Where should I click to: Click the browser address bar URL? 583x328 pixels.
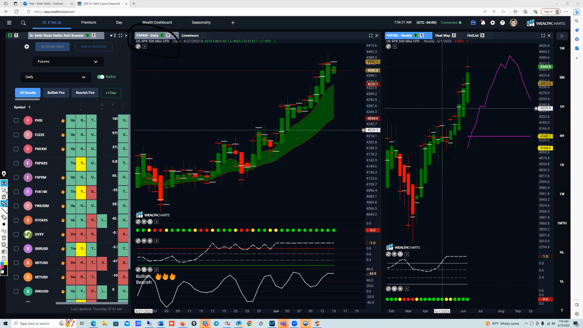[x=55, y=12]
